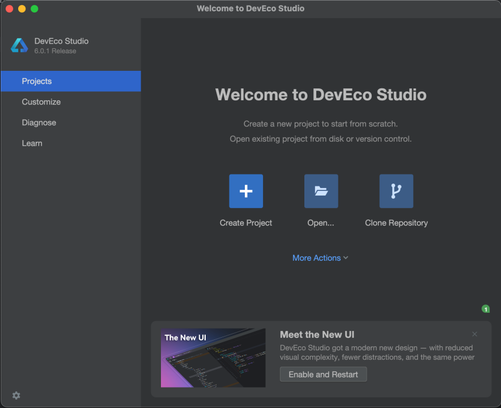Viewport: 501px width, 408px height.
Task: Switch to the Customize tab
Action: 71,102
